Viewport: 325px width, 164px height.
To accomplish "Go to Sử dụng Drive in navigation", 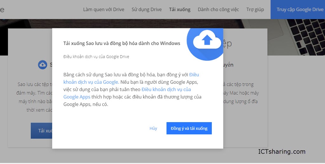I will pos(147,10).
